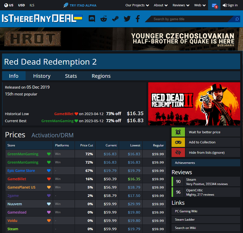Select the Info tab
This screenshot has width=243, height=233.
(14, 76)
